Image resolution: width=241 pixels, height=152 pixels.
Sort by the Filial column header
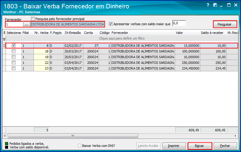[28, 33]
